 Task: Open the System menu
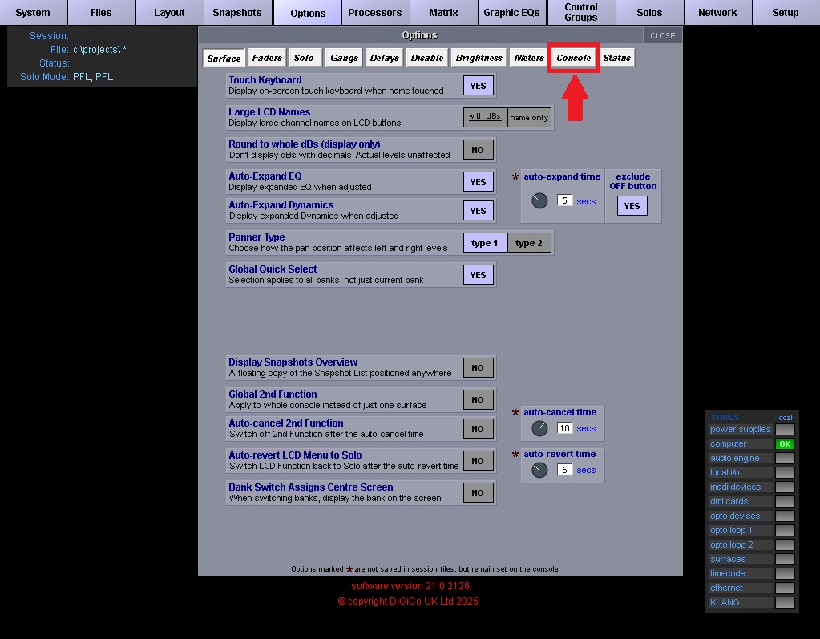[33, 13]
